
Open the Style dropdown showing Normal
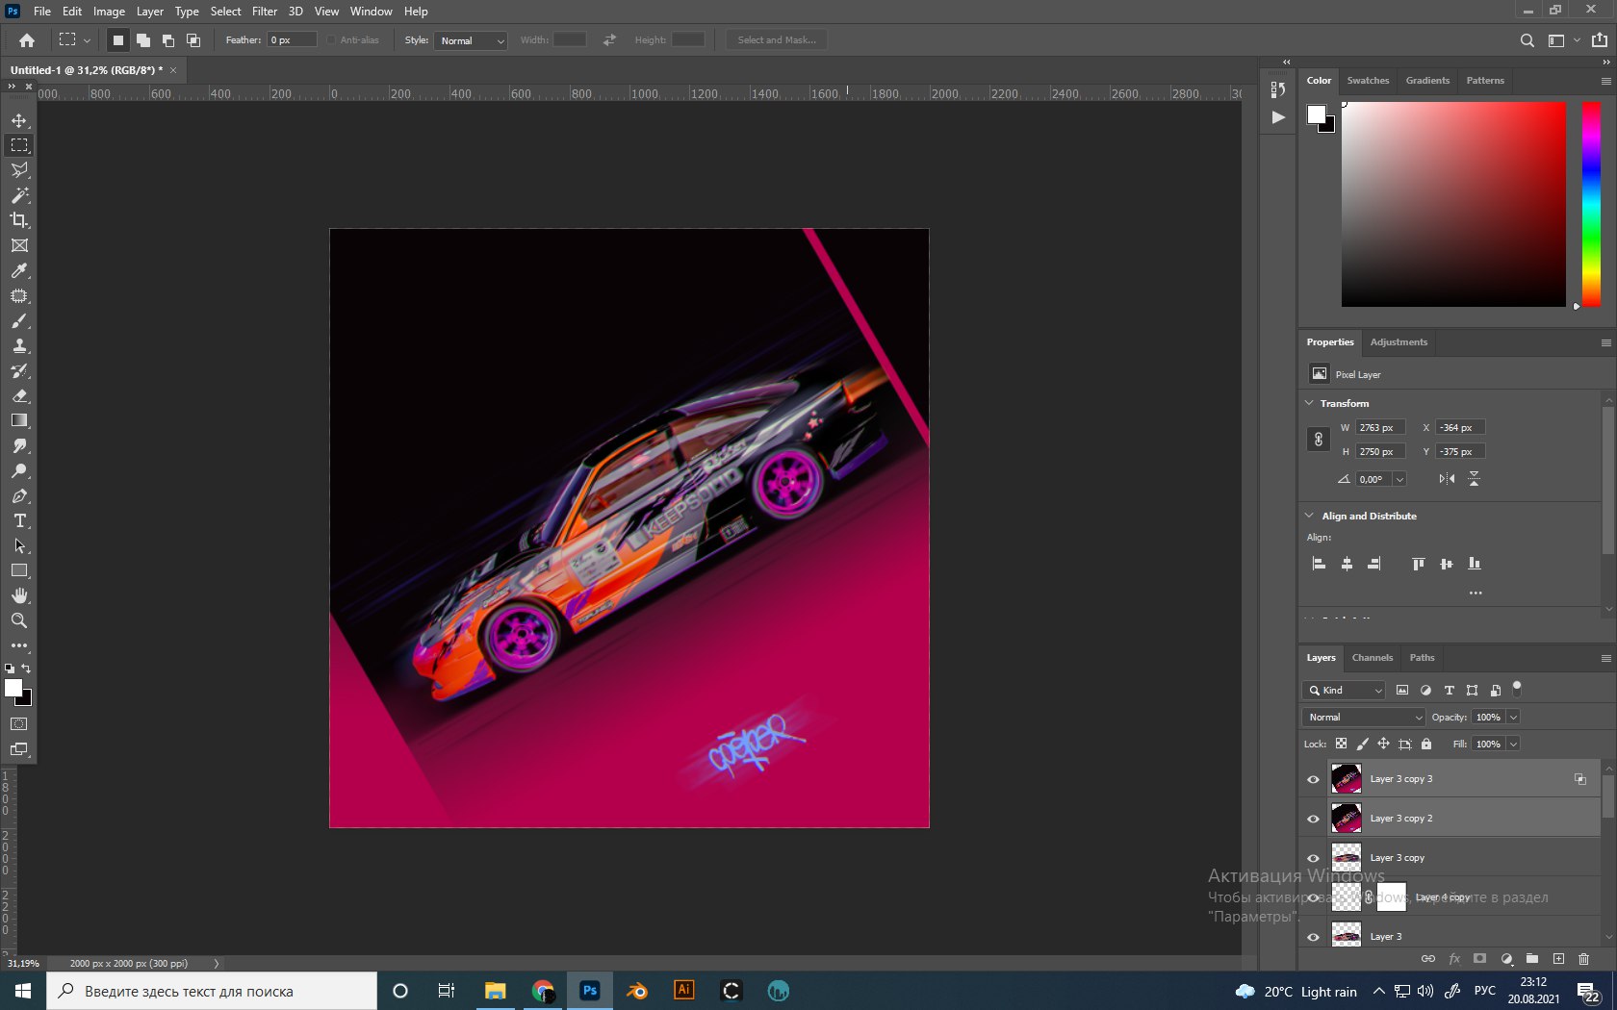coord(471,40)
